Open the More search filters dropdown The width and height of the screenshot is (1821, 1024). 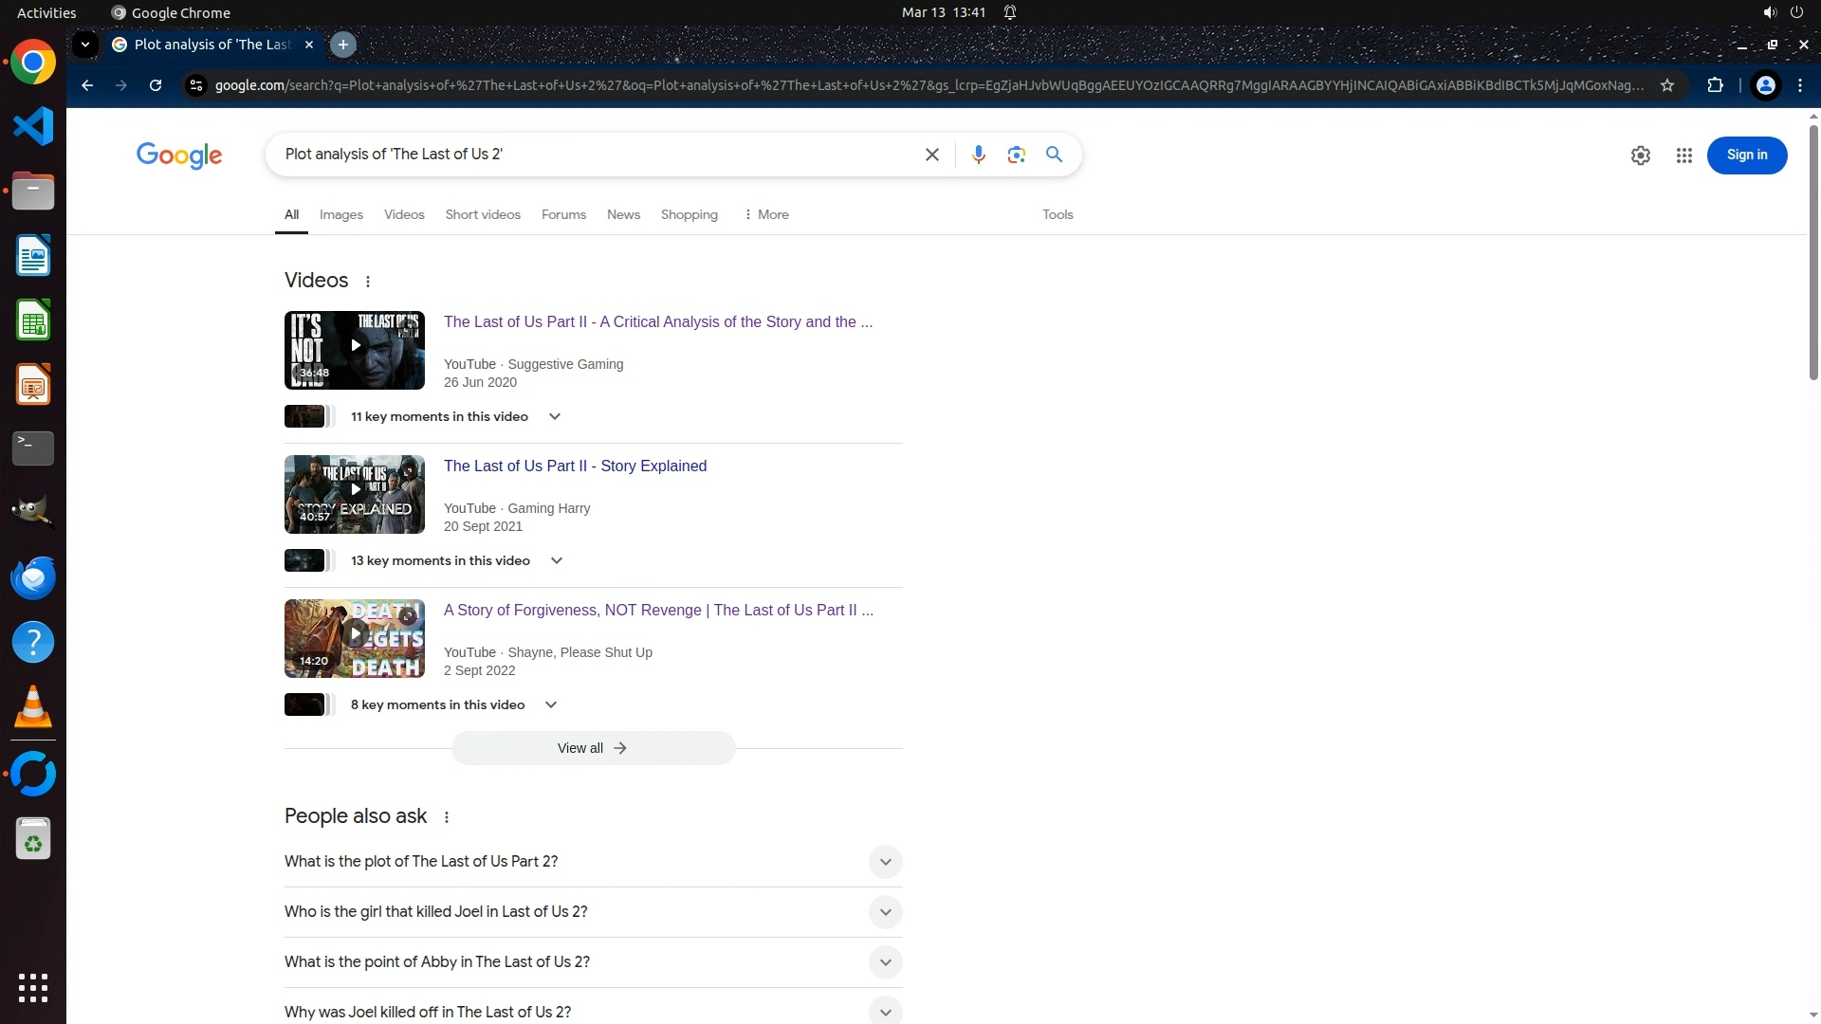coord(766,215)
